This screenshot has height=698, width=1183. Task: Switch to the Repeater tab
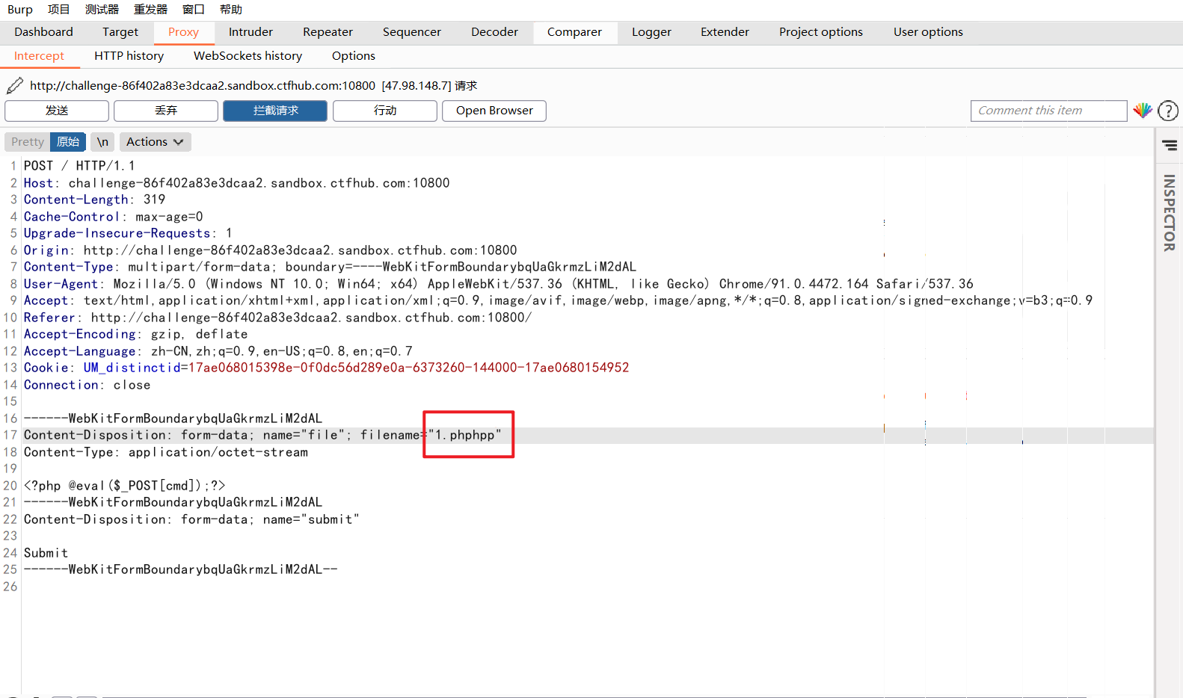(328, 32)
